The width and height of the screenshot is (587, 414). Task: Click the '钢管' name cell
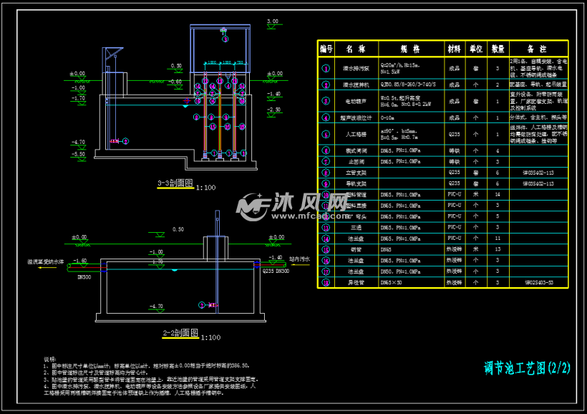[356, 249]
